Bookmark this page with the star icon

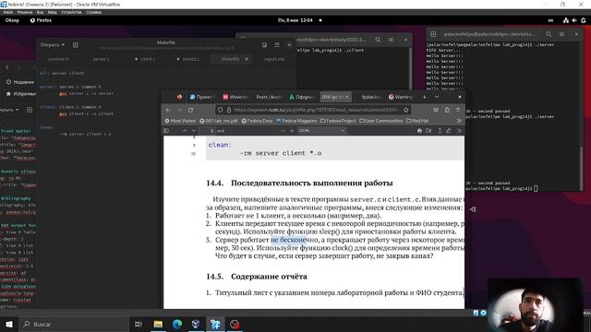coord(406,110)
